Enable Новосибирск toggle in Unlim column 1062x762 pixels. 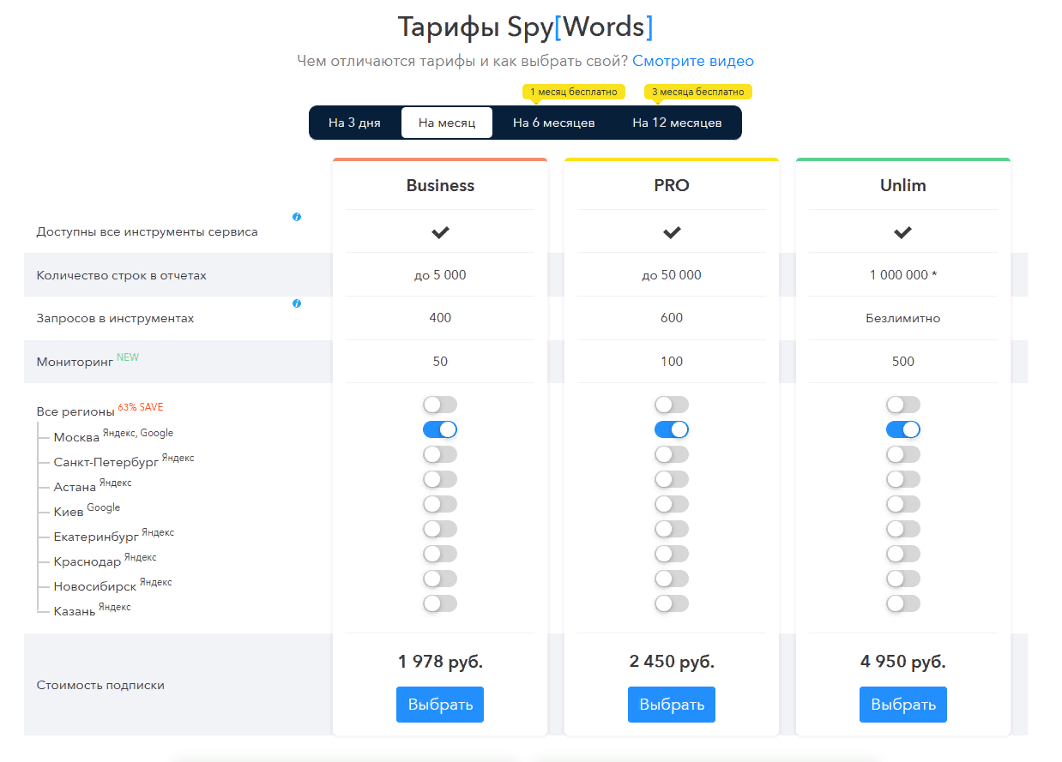pos(903,579)
